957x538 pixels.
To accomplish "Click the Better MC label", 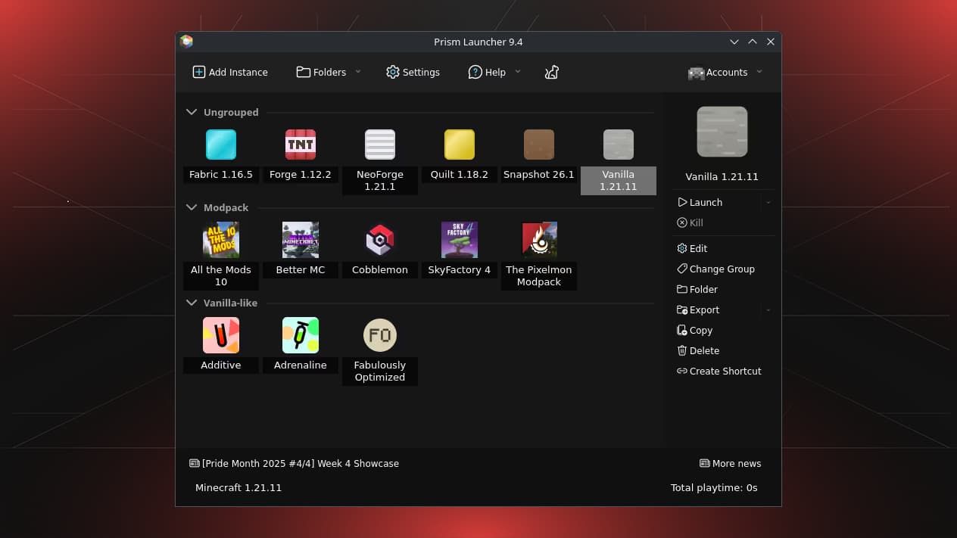I will [301, 269].
